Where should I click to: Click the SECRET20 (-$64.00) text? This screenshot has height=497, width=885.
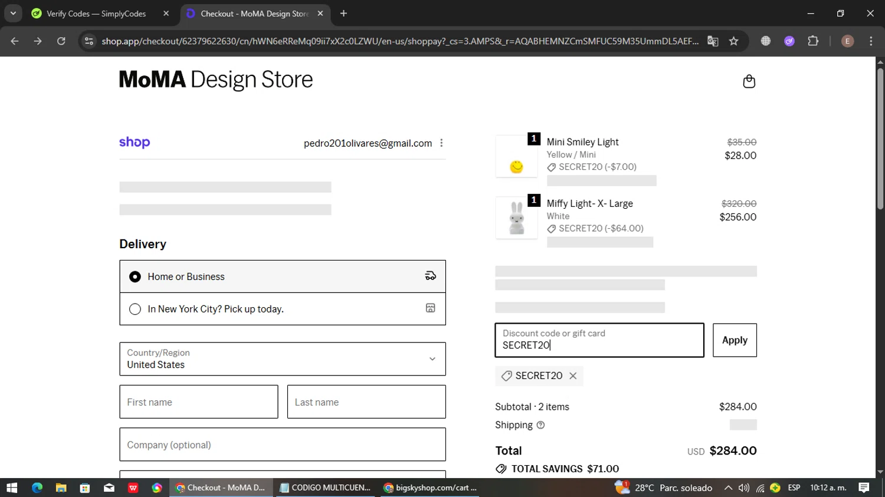pyautogui.click(x=601, y=228)
